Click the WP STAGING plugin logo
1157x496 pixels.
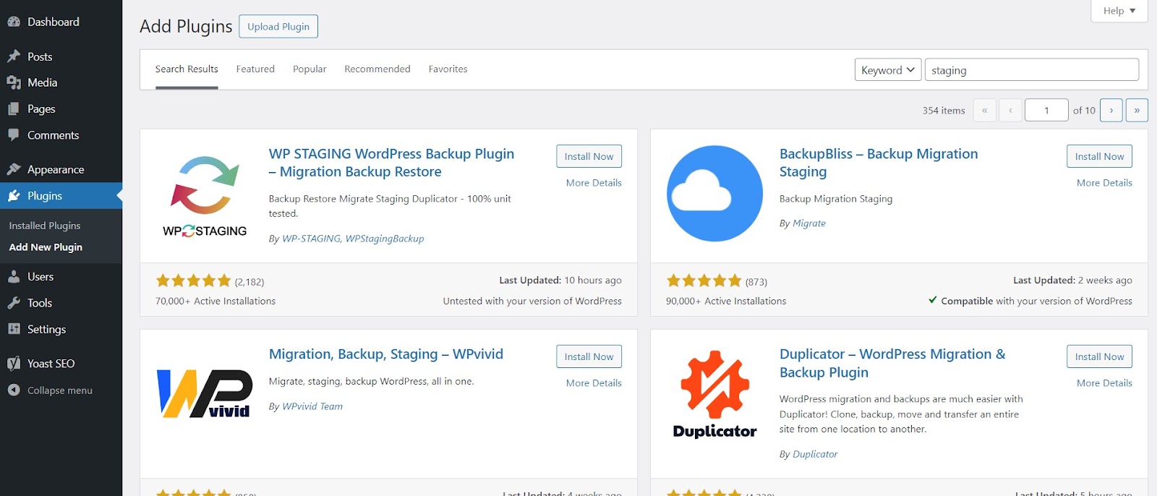(205, 196)
